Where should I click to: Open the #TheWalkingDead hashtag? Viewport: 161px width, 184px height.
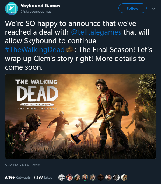click(x=35, y=49)
